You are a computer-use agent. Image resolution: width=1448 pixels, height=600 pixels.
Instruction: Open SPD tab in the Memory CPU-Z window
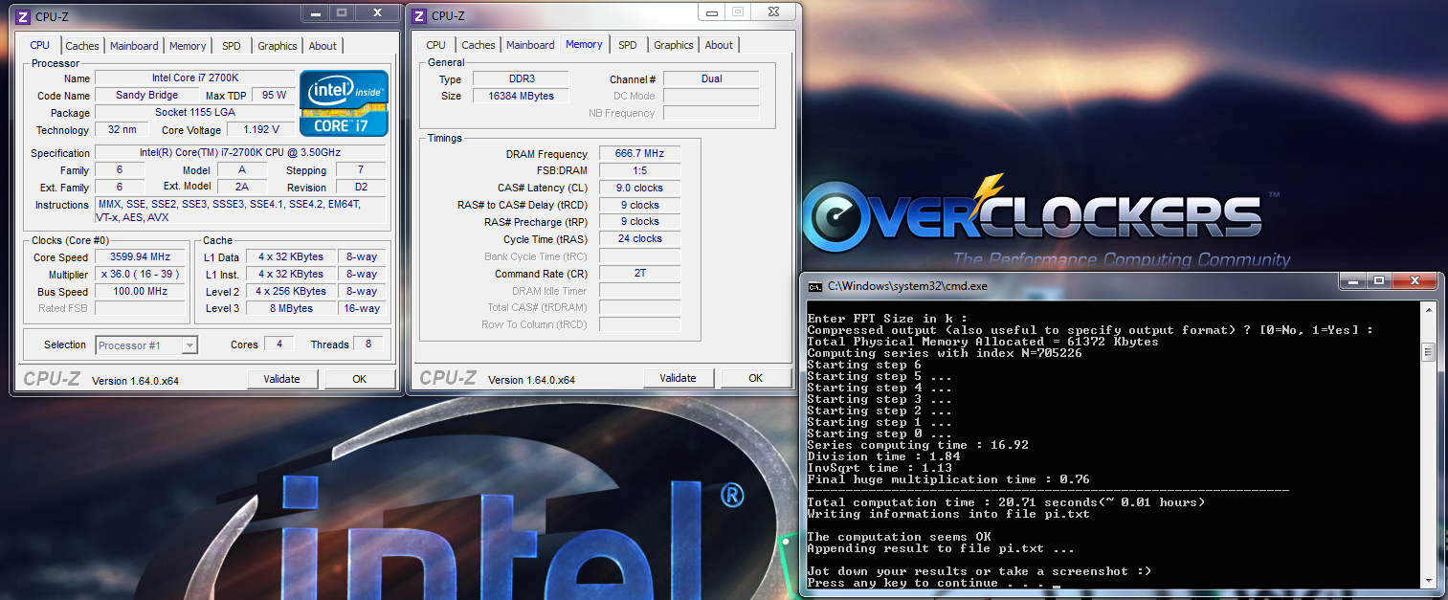(x=628, y=45)
